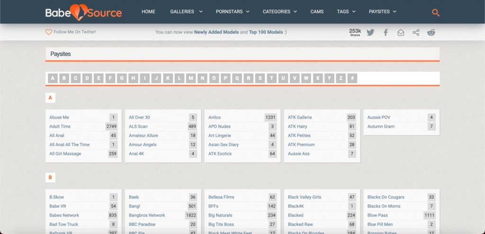
Task: Open the Babes Network paysite link
Action: pyautogui.click(x=64, y=215)
